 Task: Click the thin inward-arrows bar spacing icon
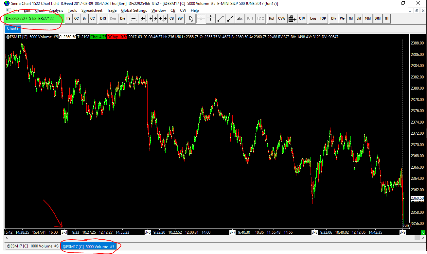(x=152, y=19)
